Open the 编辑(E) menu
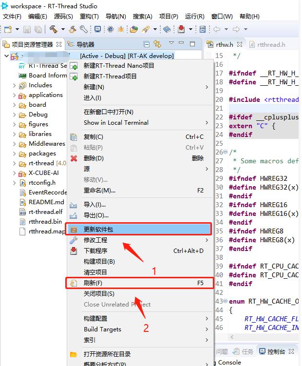The width and height of the screenshot is (302, 366). coord(38,17)
